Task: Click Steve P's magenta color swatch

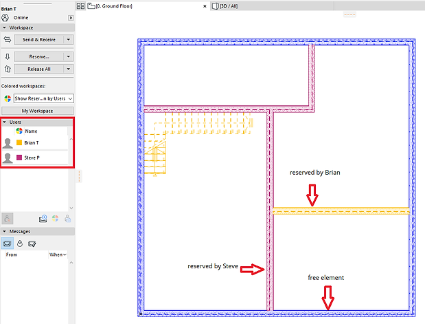Action: click(x=19, y=158)
